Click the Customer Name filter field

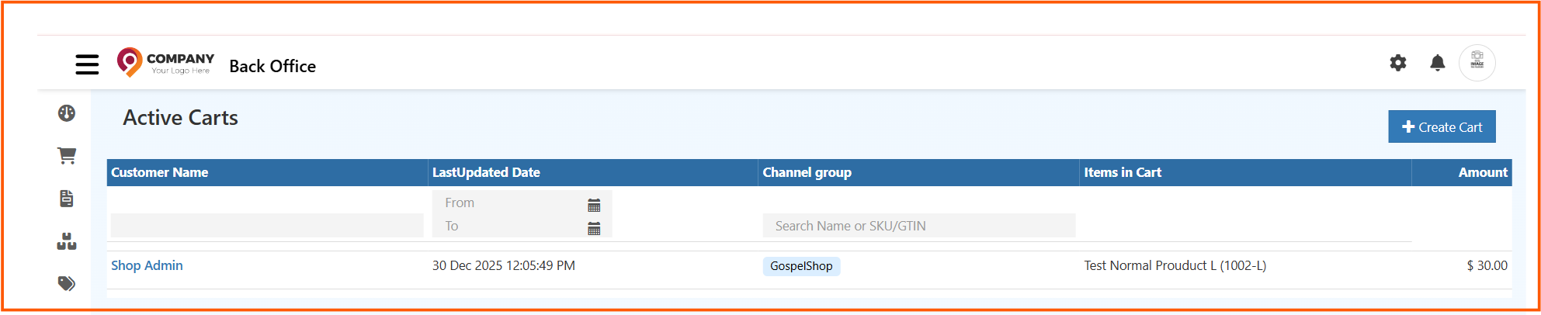coord(267,226)
